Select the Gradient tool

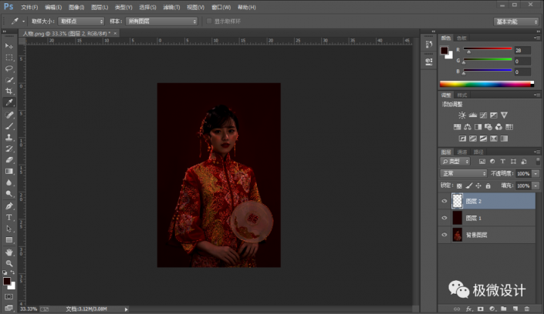(x=9, y=172)
